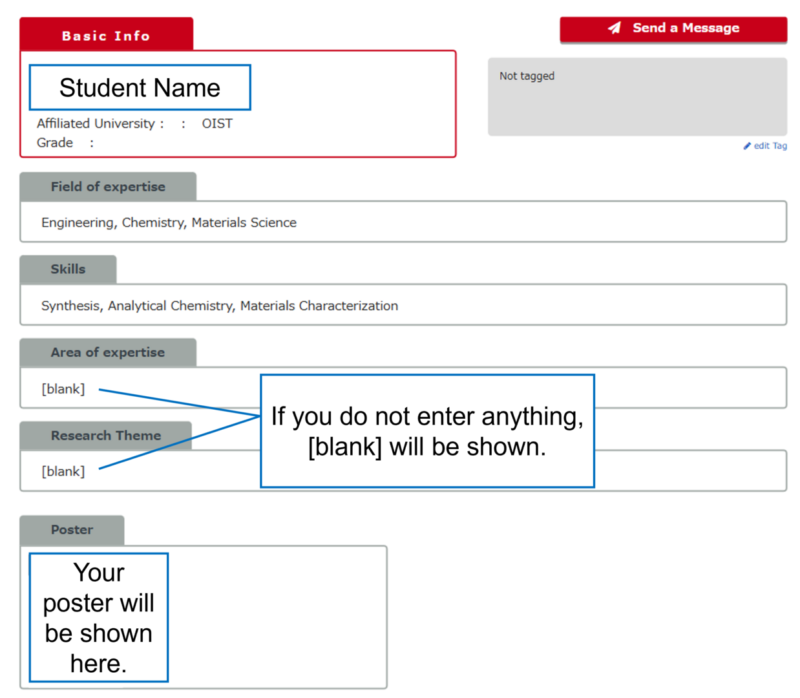This screenshot has height=698, width=800.
Task: Click the Synthesis, Analytical Chemistry skills text
Action: click(219, 306)
